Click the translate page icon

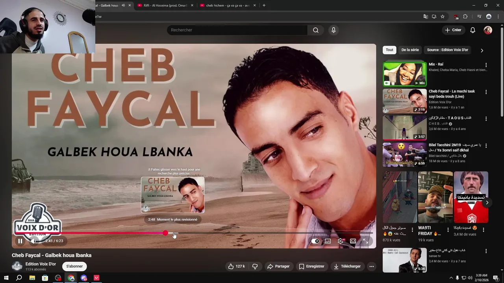coord(425,17)
